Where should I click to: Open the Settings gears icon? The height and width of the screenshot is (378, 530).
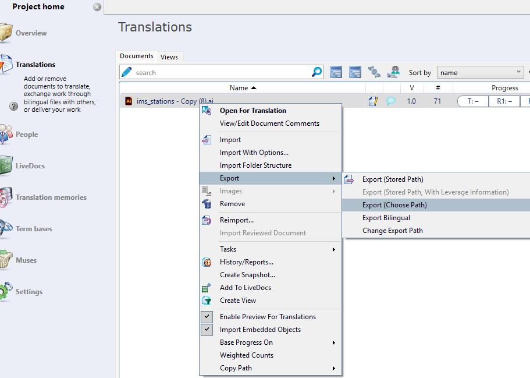point(6,291)
